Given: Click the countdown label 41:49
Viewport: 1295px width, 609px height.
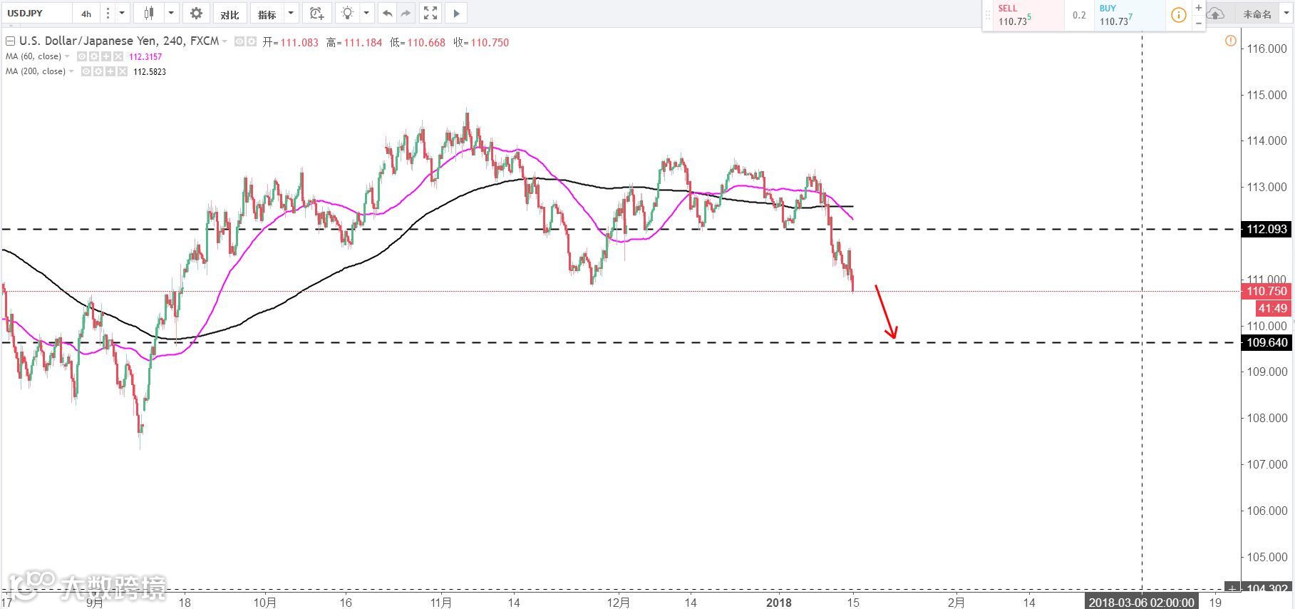Looking at the screenshot, I should tap(1272, 308).
